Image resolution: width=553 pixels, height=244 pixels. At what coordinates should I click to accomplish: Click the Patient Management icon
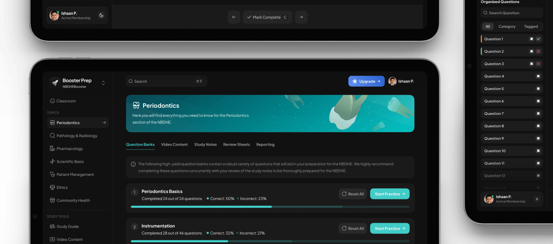pyautogui.click(x=53, y=175)
